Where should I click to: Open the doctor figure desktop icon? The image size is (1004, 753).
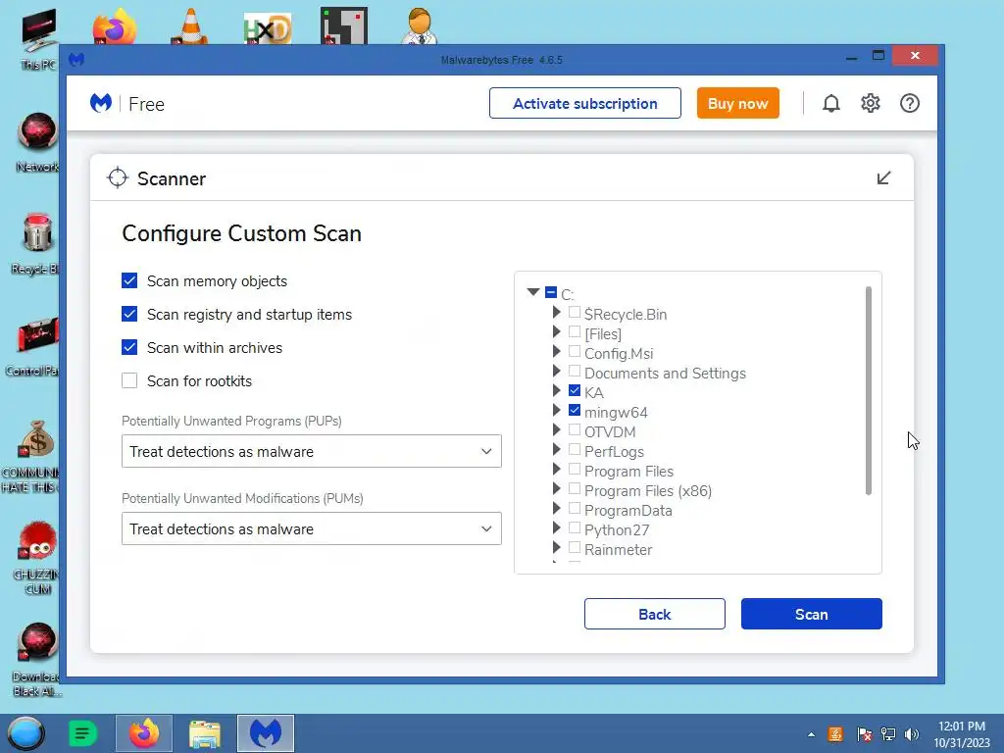[420, 25]
